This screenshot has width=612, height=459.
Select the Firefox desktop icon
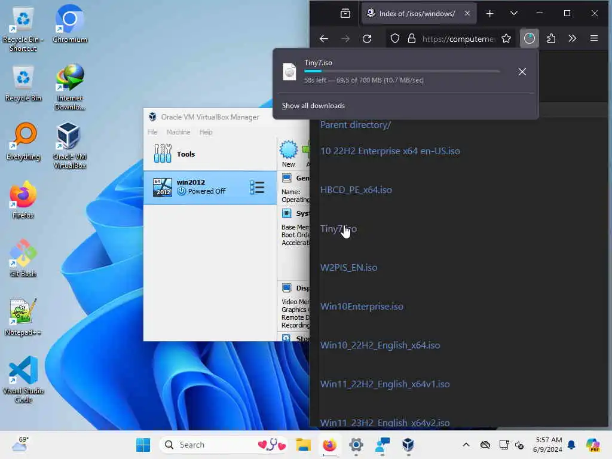[x=23, y=200]
